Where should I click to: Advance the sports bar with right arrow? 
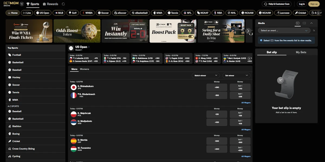pos(318,13)
